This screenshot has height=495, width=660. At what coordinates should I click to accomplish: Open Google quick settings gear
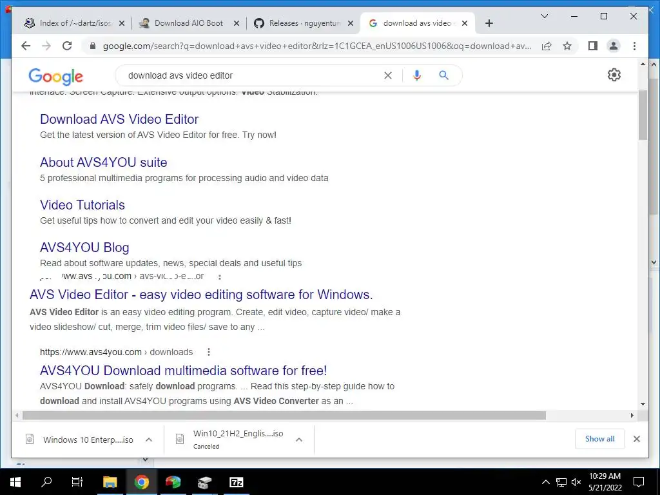pyautogui.click(x=614, y=75)
